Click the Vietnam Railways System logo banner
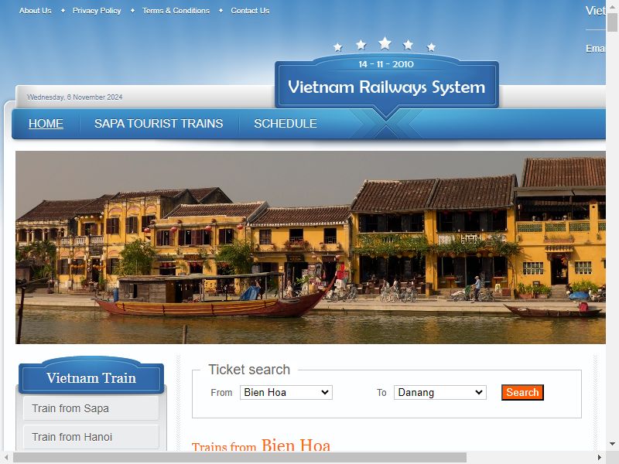The image size is (619, 464). (387, 84)
